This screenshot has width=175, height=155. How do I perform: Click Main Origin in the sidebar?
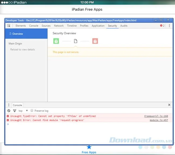[x=15, y=43]
